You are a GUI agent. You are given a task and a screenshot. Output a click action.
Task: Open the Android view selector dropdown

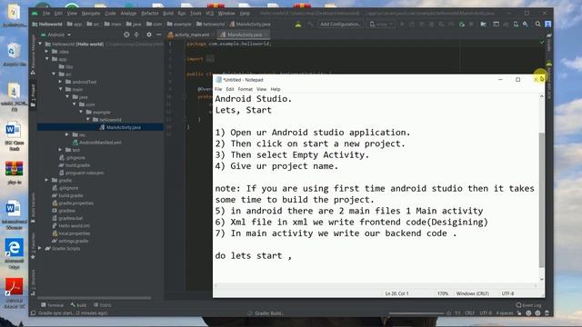click(55, 35)
